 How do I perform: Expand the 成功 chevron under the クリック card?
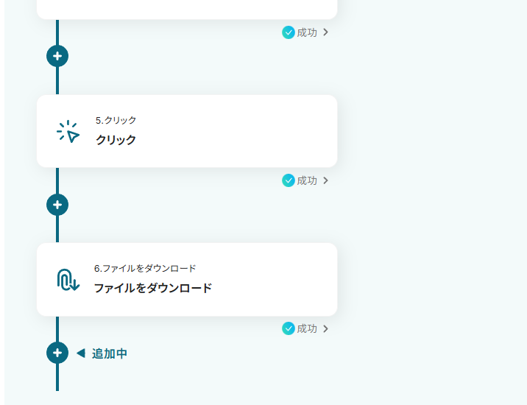click(325, 180)
